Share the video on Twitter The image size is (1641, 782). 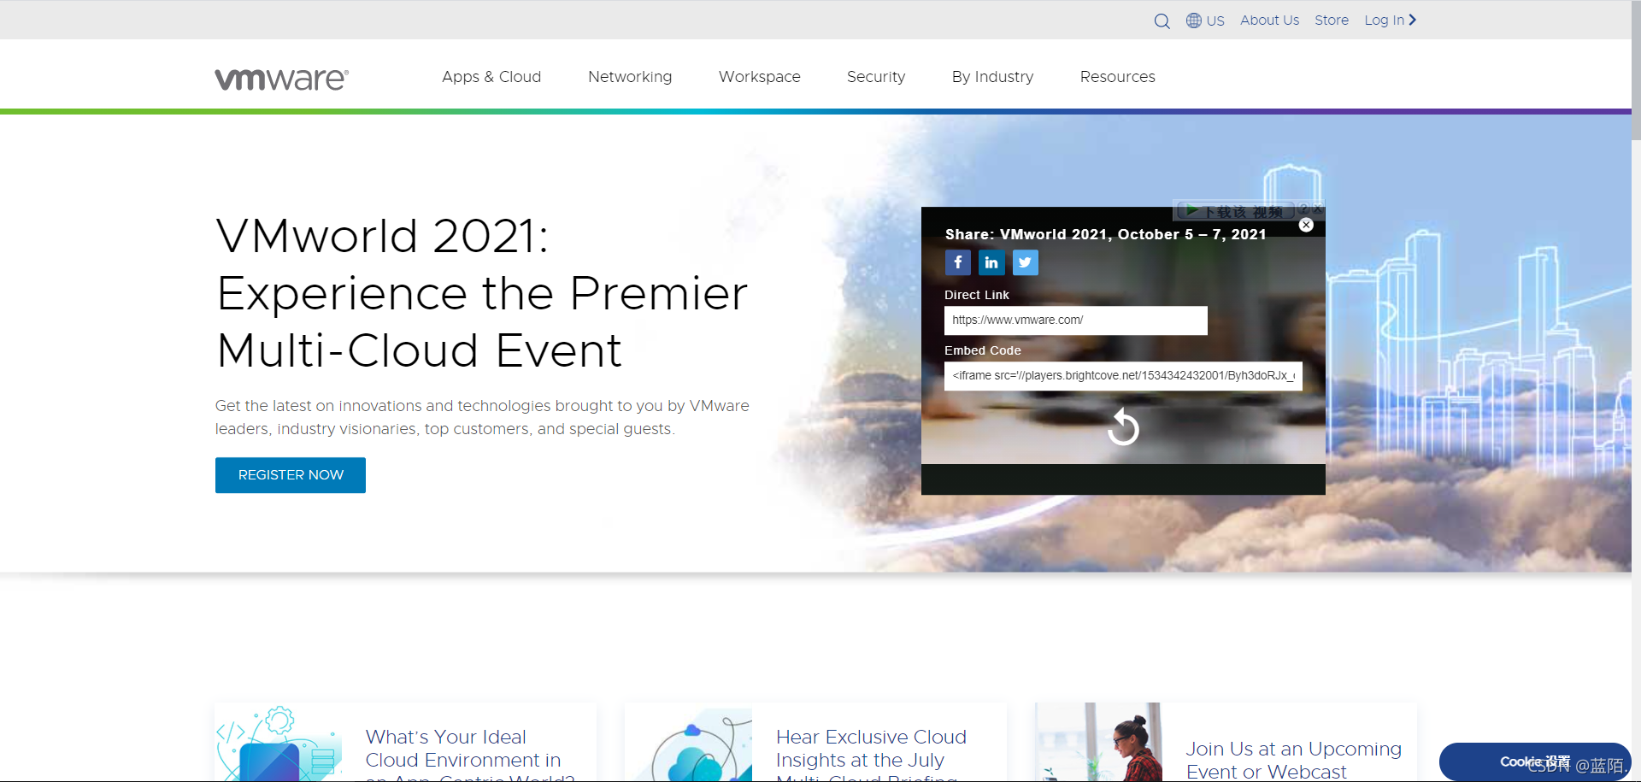(x=1026, y=262)
